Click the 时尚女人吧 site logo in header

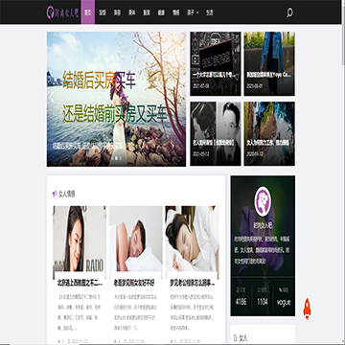point(62,12)
